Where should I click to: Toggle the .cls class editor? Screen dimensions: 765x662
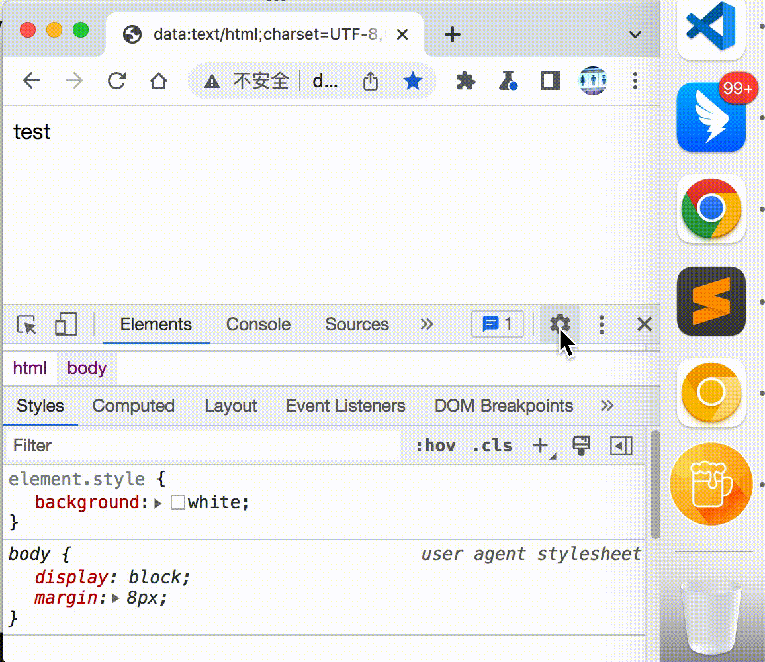[x=492, y=446]
